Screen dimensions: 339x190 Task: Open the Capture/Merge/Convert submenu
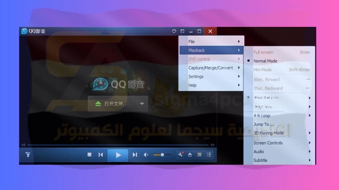(x=211, y=68)
